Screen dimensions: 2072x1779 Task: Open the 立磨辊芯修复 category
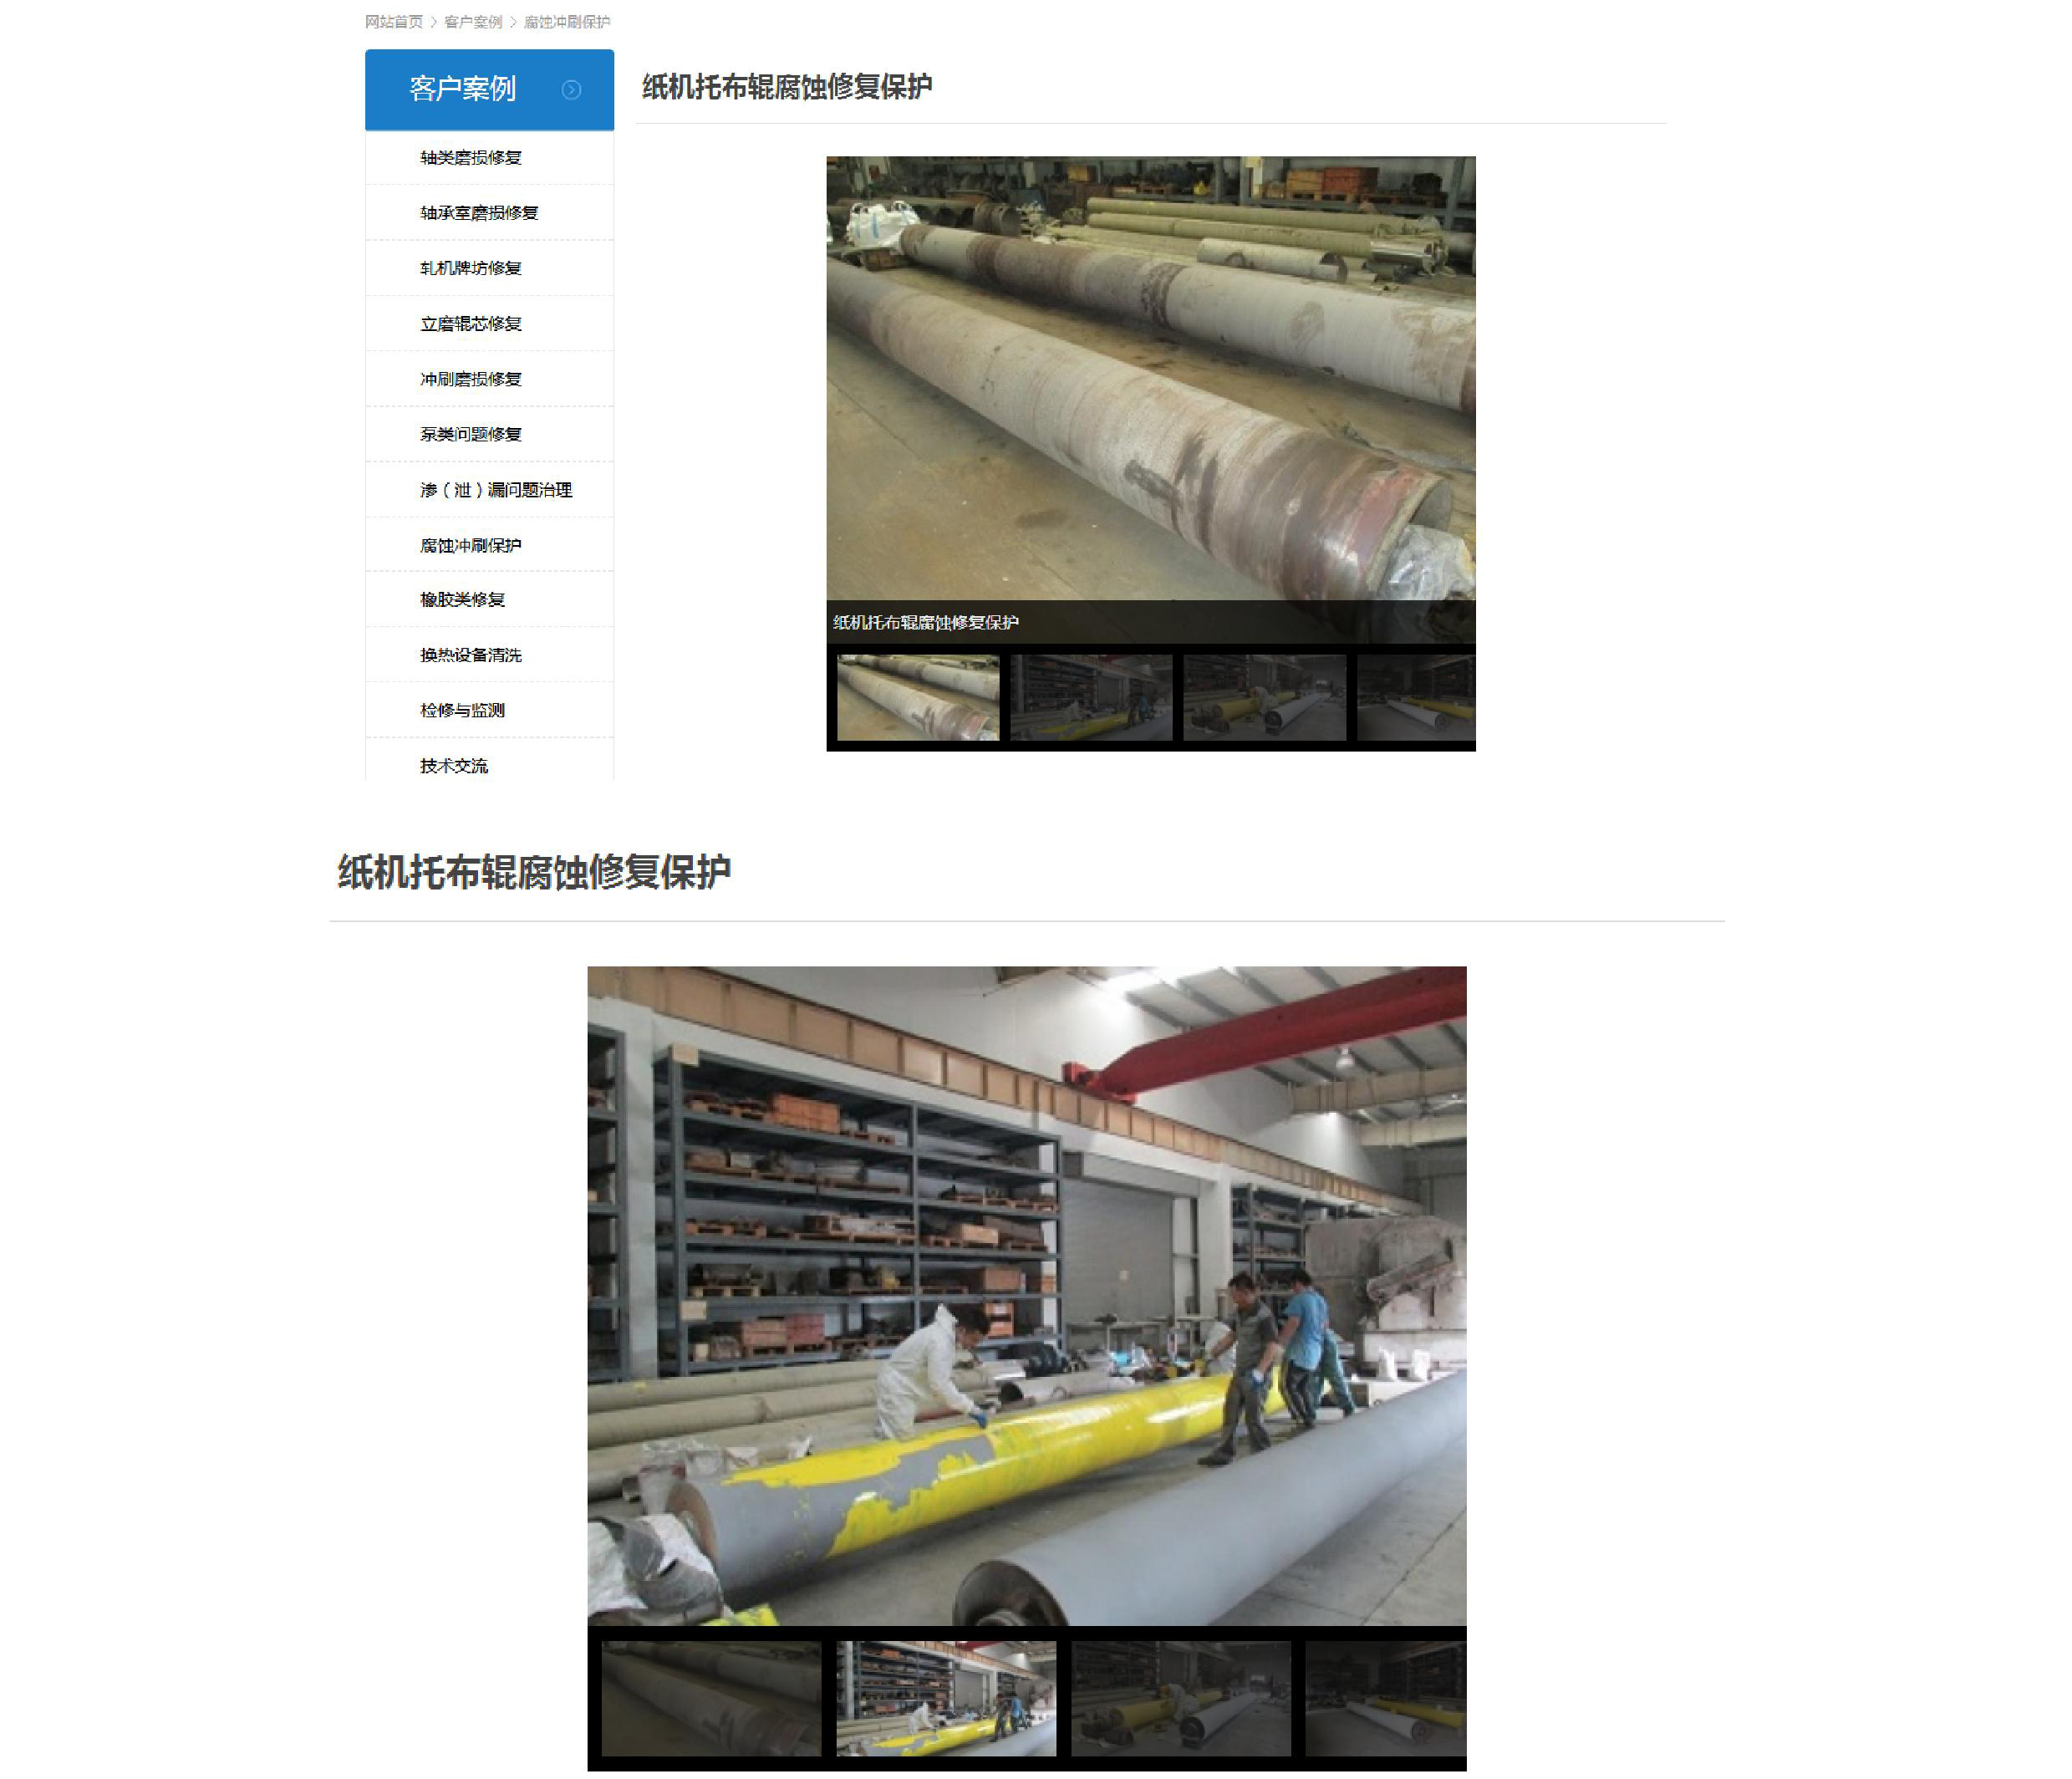click(471, 324)
